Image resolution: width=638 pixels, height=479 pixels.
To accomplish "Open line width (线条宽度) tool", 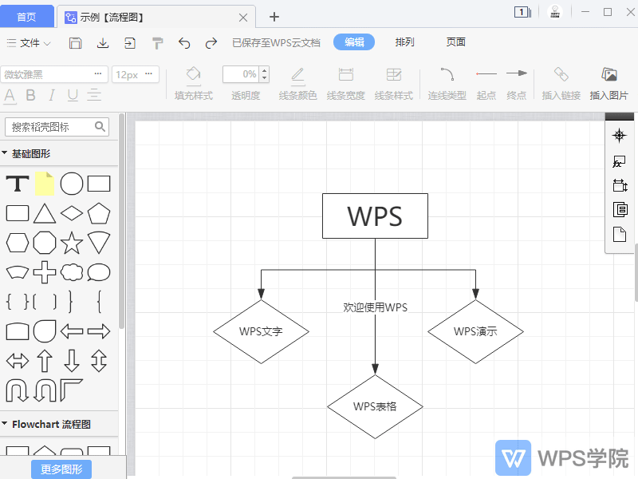I will pos(346,84).
